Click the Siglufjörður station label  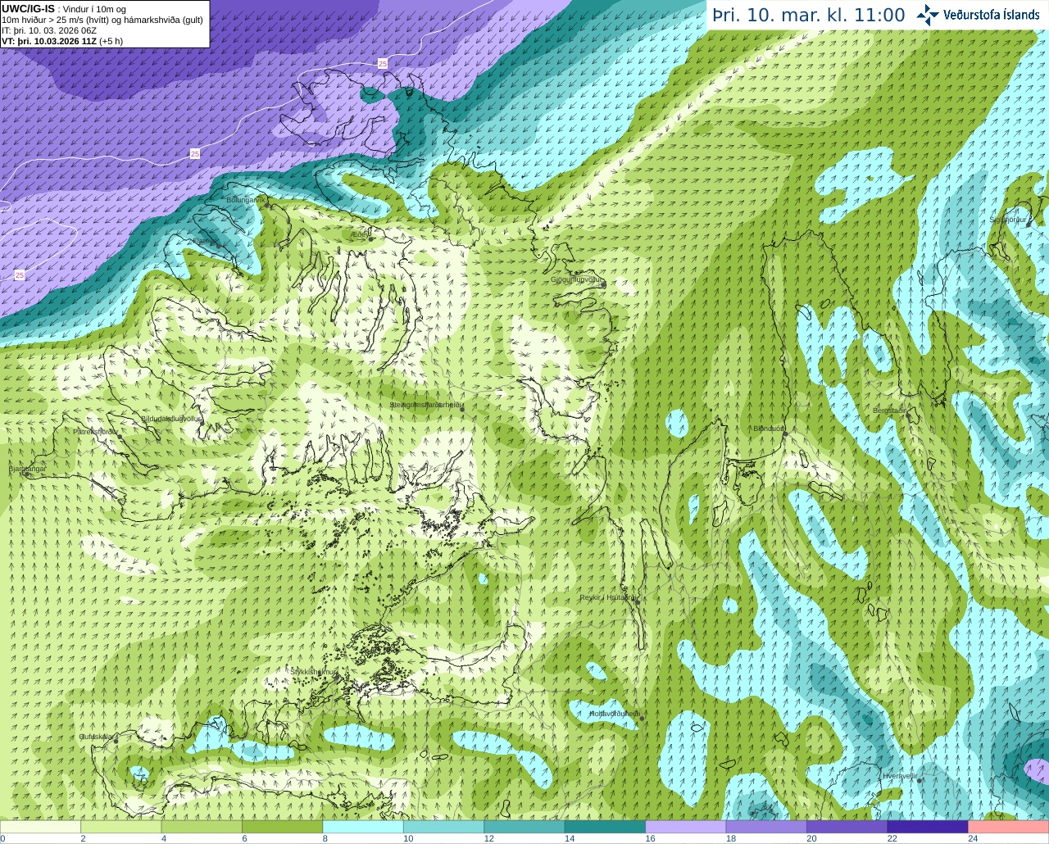click(x=1008, y=220)
